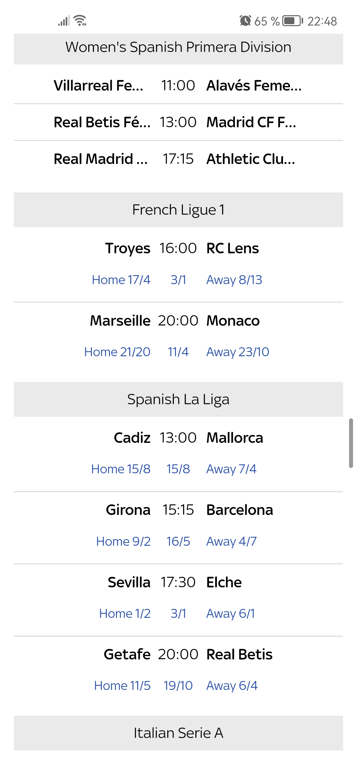Select draw odds 15/8 for Cadiz match
The width and height of the screenshot is (357, 764).
178,469
